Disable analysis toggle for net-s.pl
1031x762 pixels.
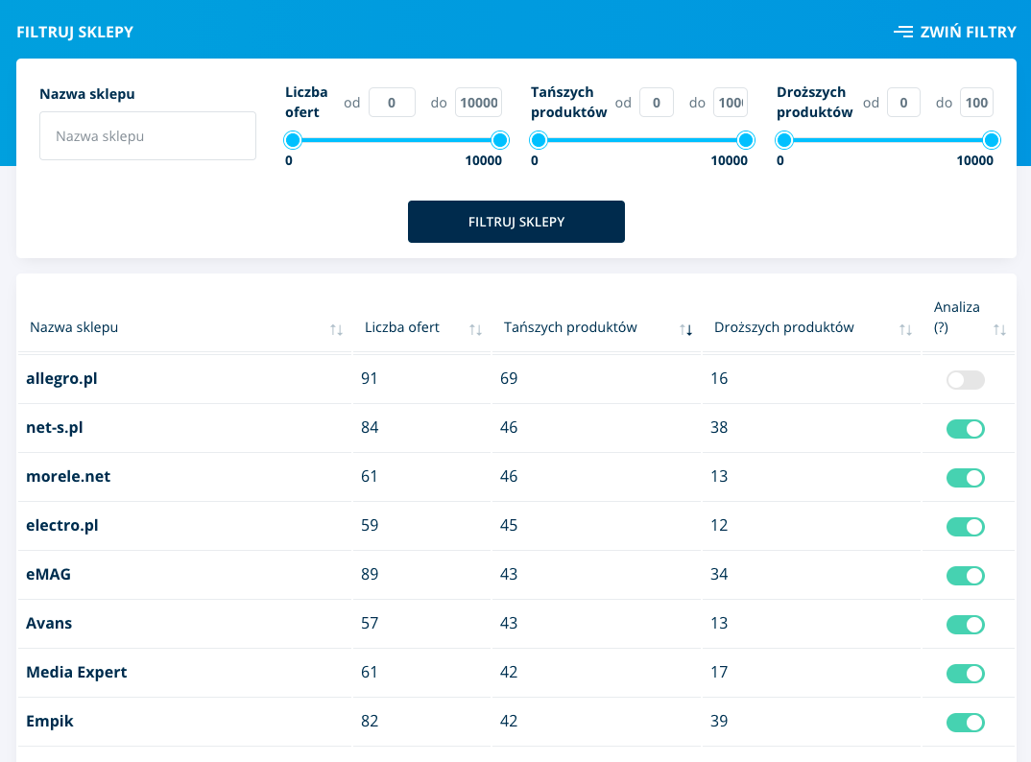click(x=965, y=429)
